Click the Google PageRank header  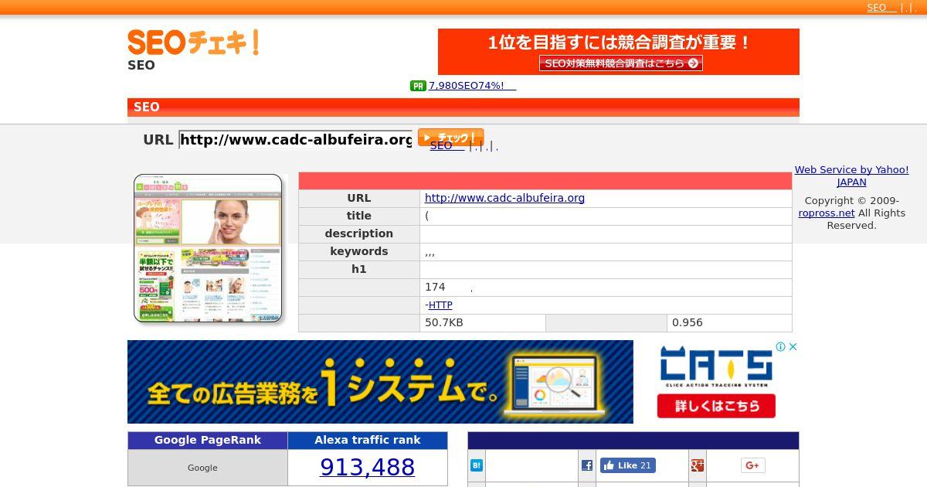(x=208, y=440)
